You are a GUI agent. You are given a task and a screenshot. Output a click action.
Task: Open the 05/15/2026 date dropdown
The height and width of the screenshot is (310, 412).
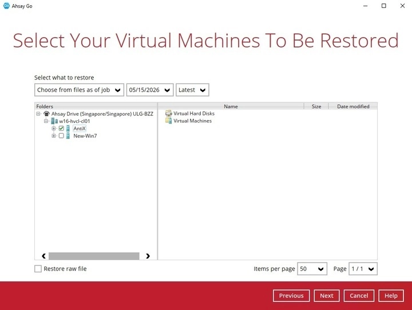tap(150, 90)
